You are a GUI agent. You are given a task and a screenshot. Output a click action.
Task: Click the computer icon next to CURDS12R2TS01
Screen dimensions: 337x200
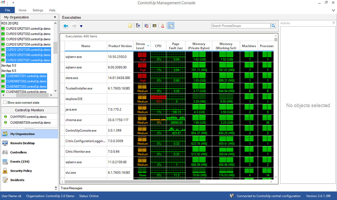[x=3, y=29]
